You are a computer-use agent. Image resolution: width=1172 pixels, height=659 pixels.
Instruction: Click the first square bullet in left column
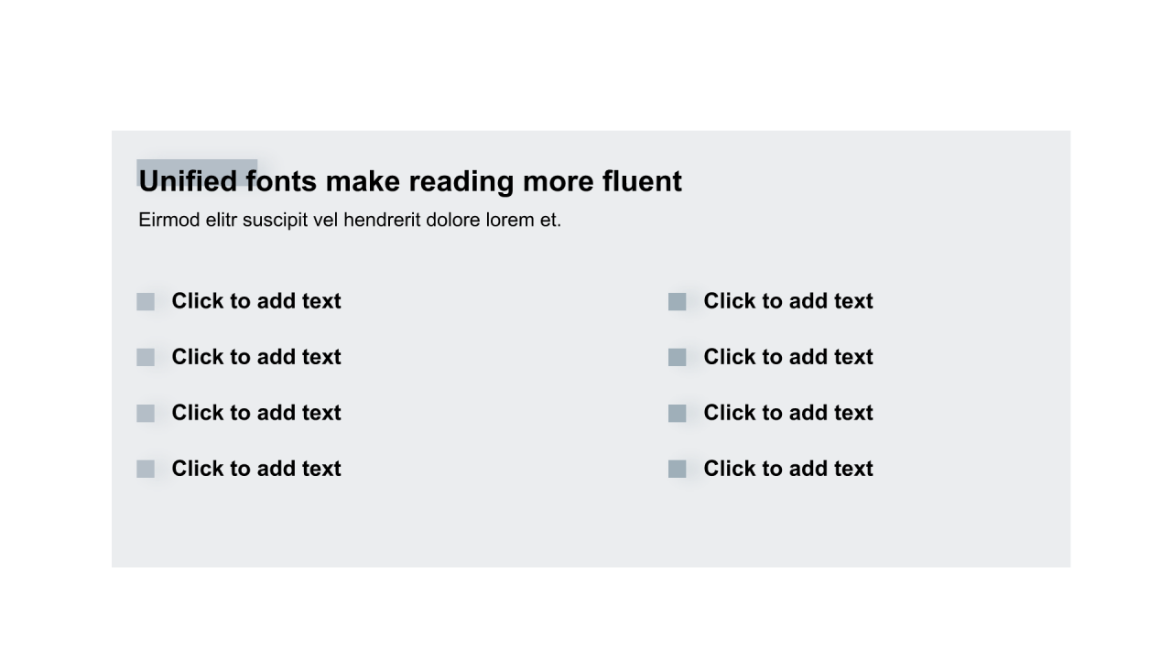146,302
